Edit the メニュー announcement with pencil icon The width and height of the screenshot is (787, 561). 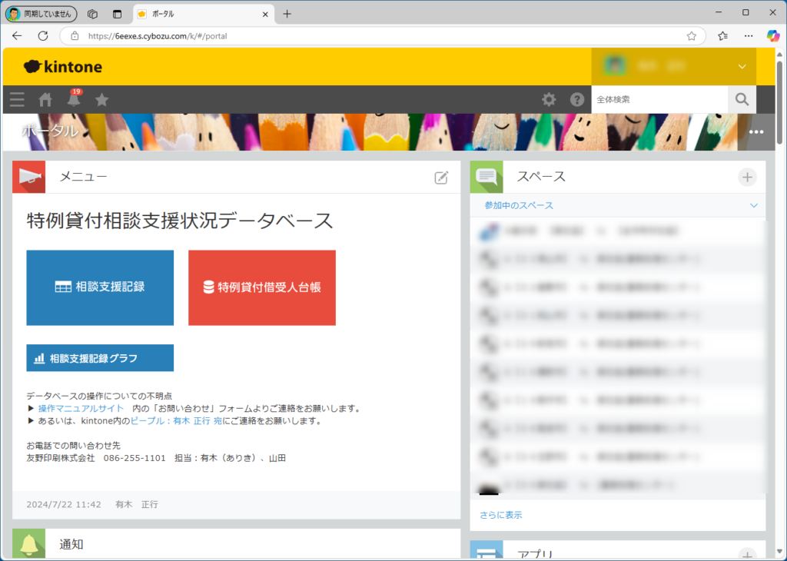click(441, 178)
